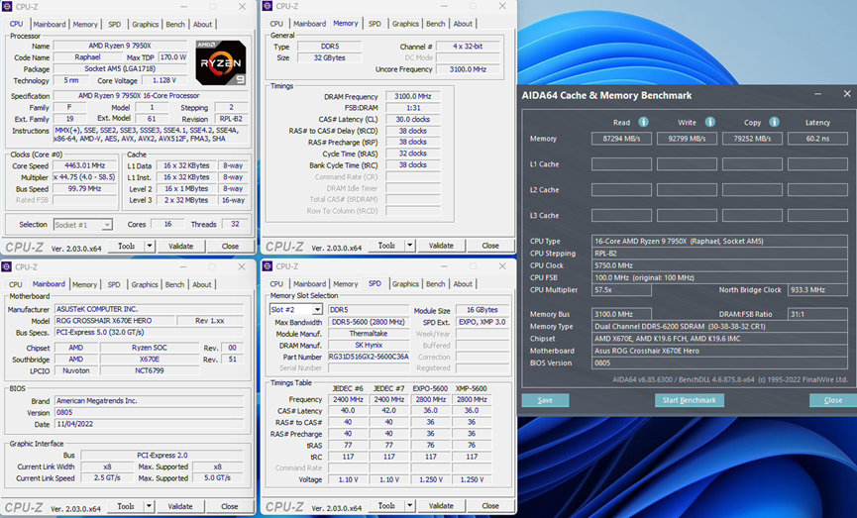This screenshot has width=857, height=518.
Task: Click the L1 Cache Read empty field
Action: (621, 164)
